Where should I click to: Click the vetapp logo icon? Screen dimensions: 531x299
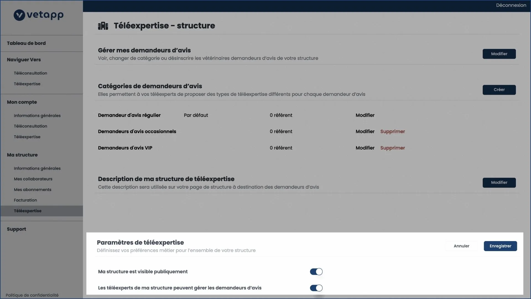[x=19, y=15]
